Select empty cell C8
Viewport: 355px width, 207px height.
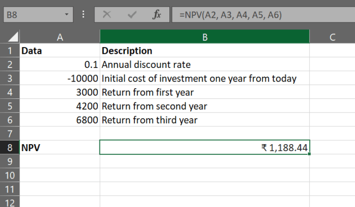click(x=332, y=148)
